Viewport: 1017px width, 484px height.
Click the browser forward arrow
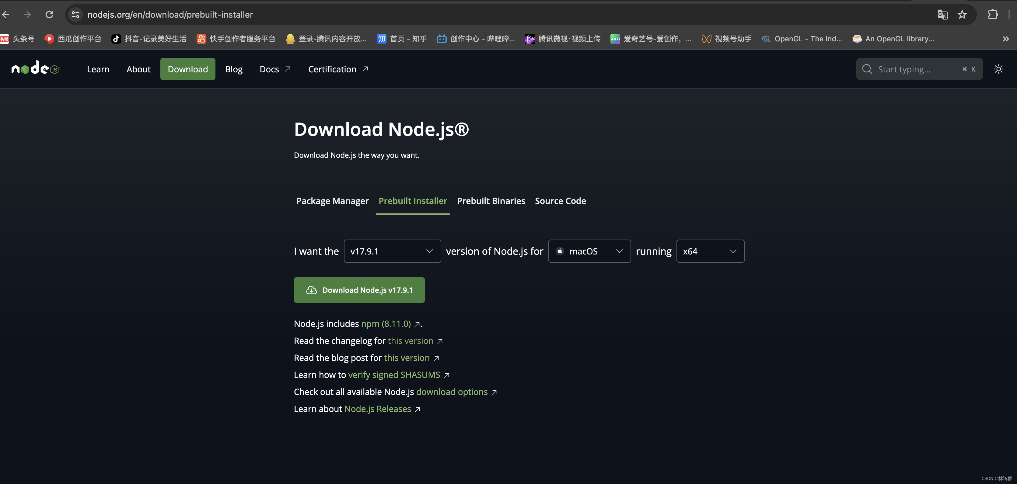(27, 15)
